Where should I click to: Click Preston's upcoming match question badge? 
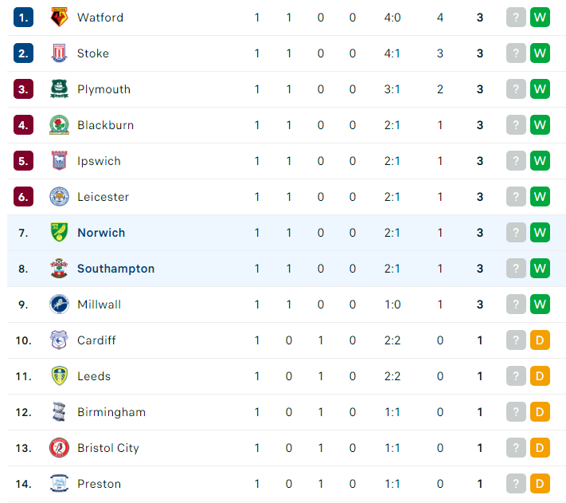(516, 484)
